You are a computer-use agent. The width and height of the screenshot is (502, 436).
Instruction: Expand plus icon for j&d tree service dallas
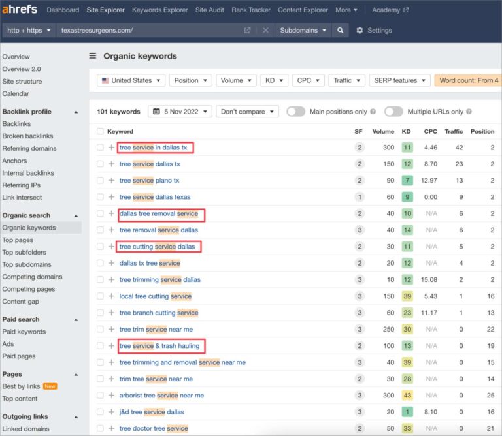point(111,412)
